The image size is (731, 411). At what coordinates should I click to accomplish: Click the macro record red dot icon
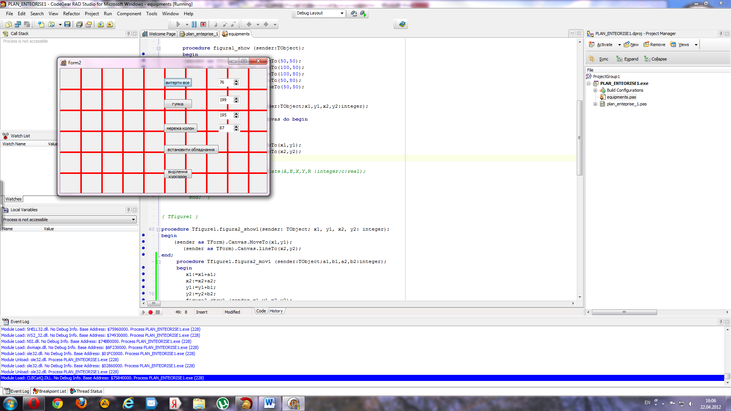(150, 312)
